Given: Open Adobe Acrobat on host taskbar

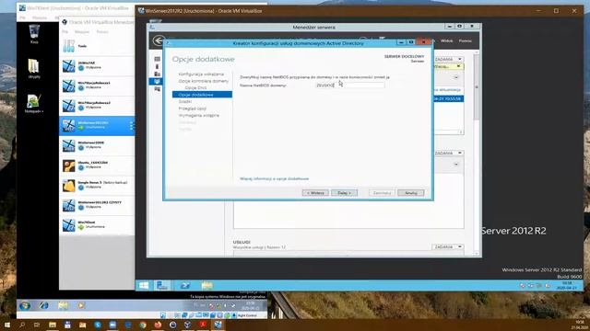Looking at the screenshot, I should [x=203, y=325].
